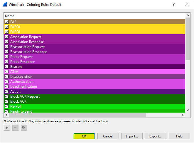Select the Probe Response row
The image size is (194, 143).
coord(95,61)
